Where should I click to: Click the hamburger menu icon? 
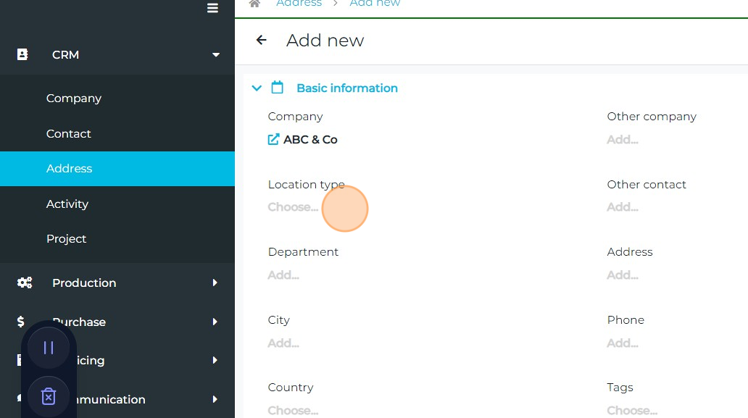click(212, 9)
